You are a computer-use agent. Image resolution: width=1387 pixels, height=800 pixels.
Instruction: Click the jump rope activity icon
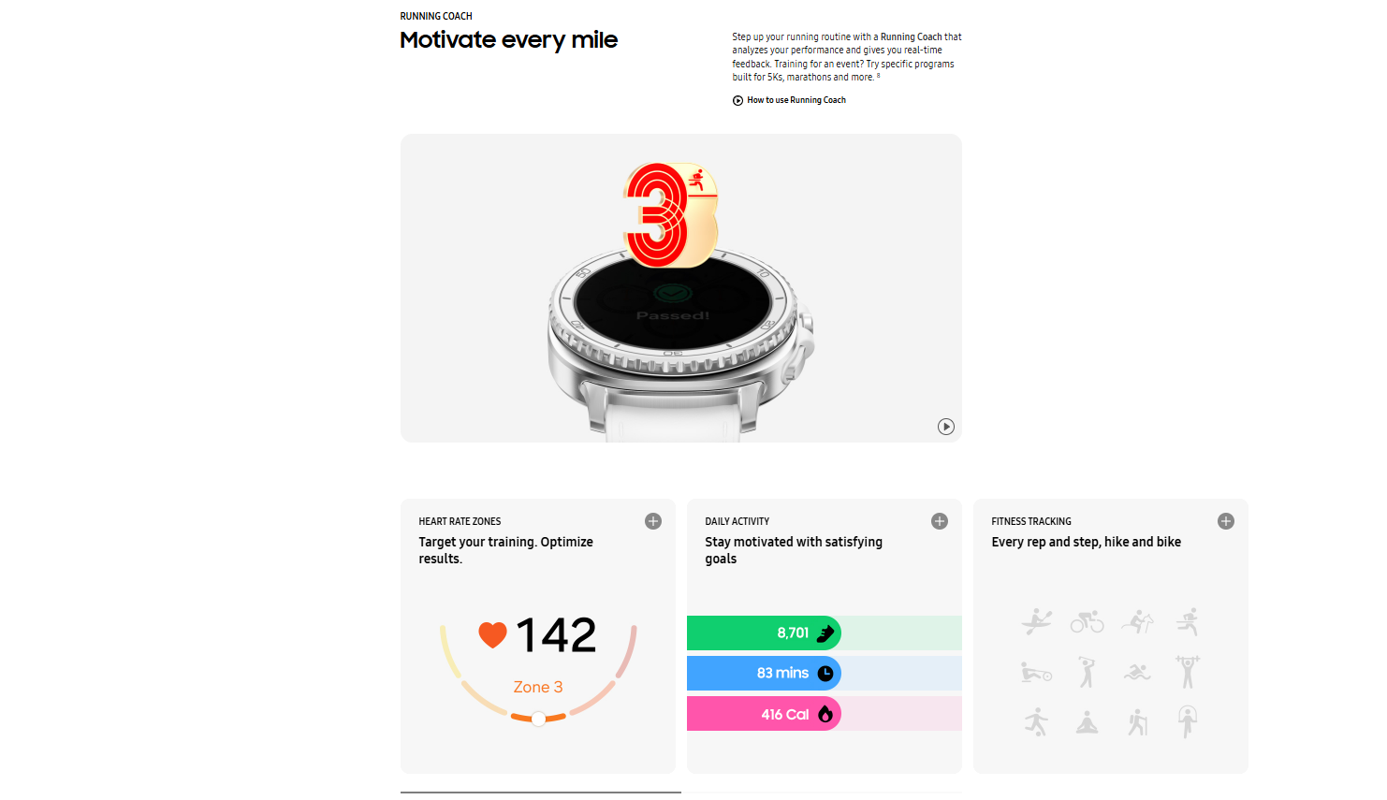click(1188, 722)
